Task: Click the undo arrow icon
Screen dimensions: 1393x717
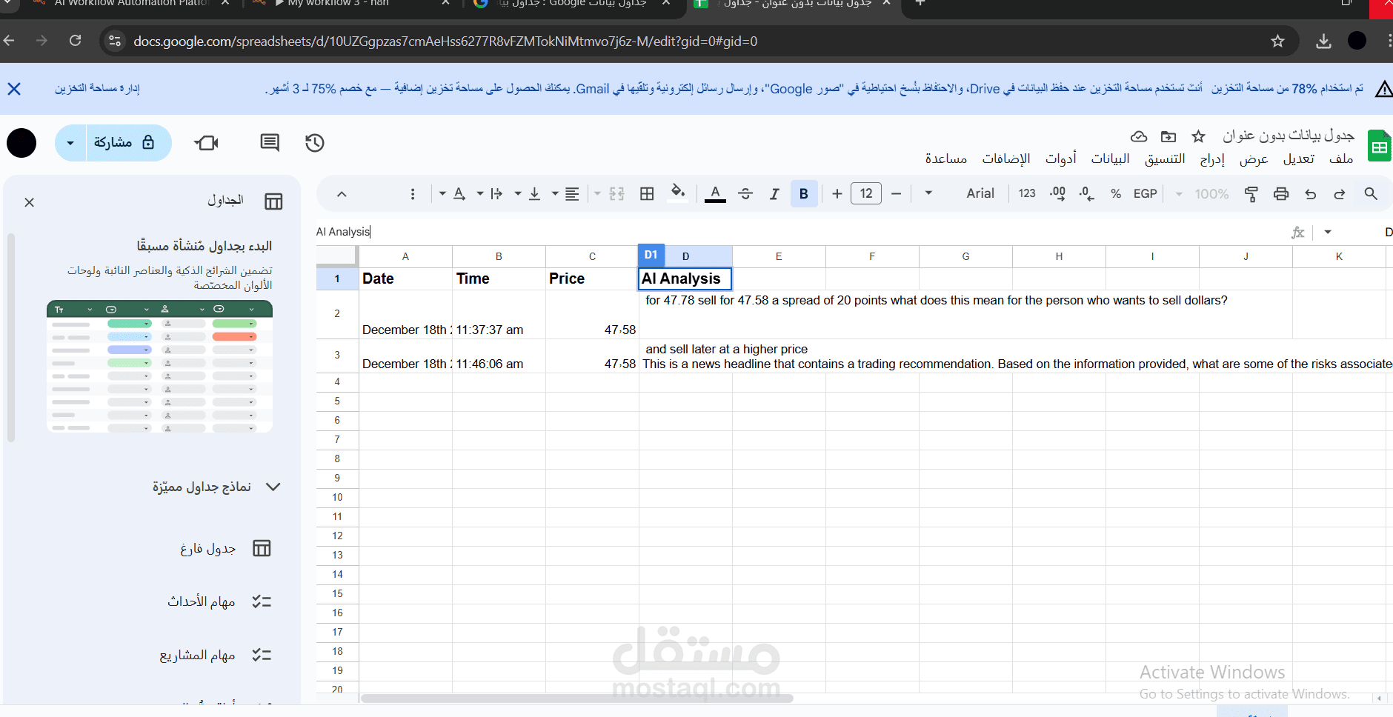Action: (x=1311, y=194)
